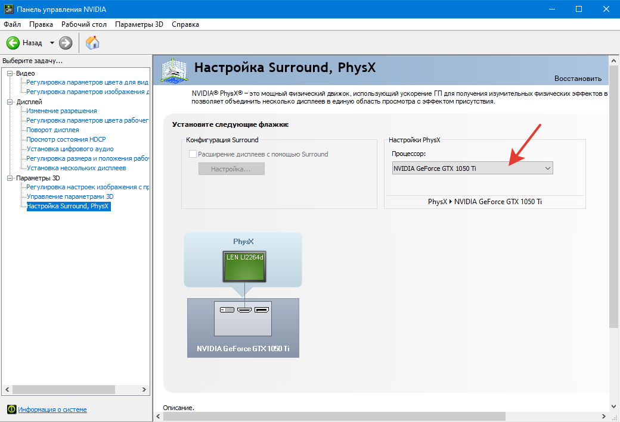Click the system information NVIDIA icon
The height and width of the screenshot is (422, 620).
pyautogui.click(x=12, y=410)
